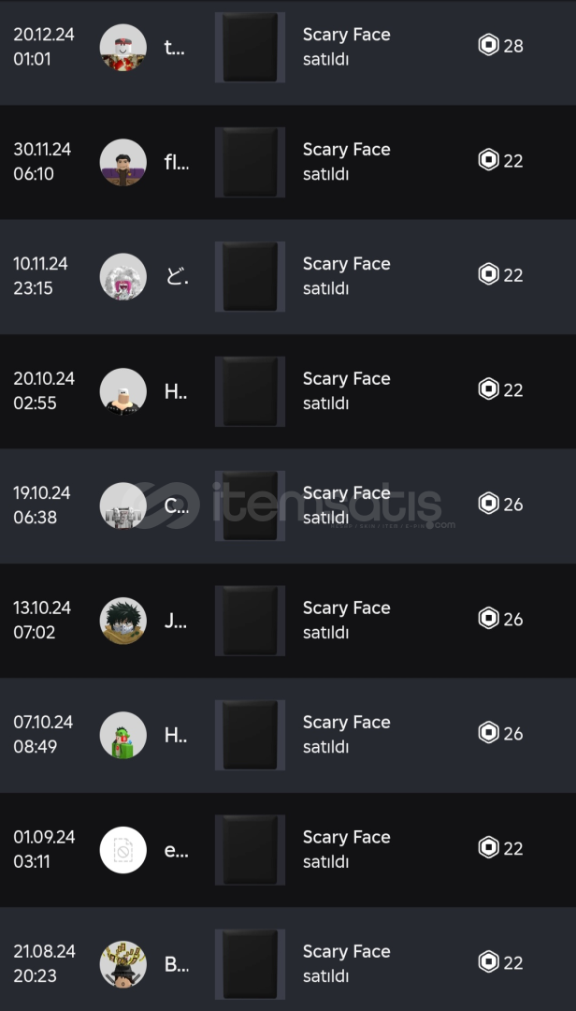Click buyer name starting with 'J' on 13.10.24
Screen dimensions: 576x1011
(x=176, y=621)
